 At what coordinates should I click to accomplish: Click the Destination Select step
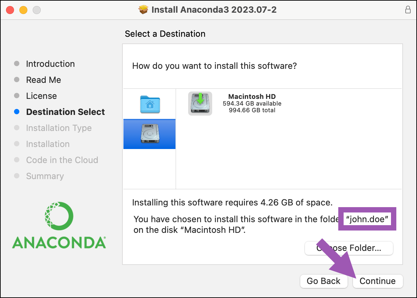point(65,112)
